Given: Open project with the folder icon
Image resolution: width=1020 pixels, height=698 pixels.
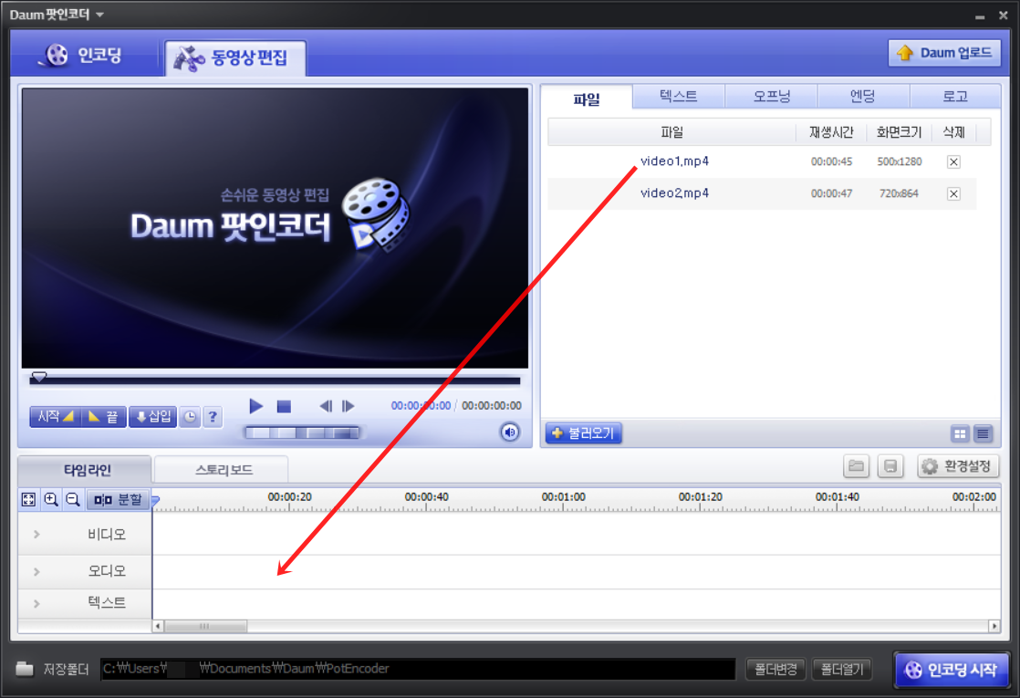Looking at the screenshot, I should point(856,466).
